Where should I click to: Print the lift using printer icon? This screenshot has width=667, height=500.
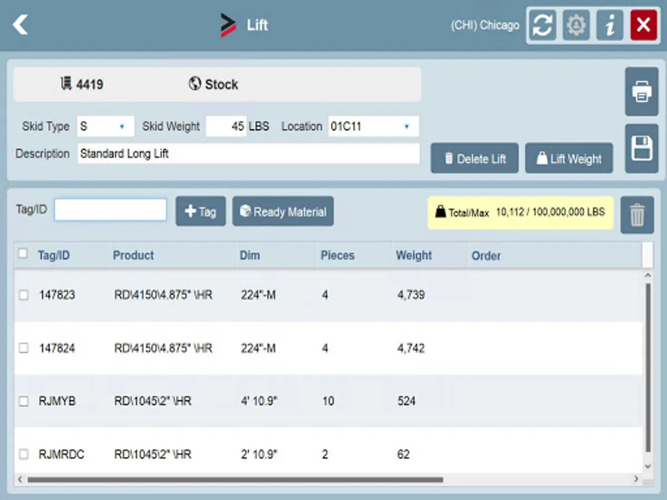pyautogui.click(x=641, y=92)
